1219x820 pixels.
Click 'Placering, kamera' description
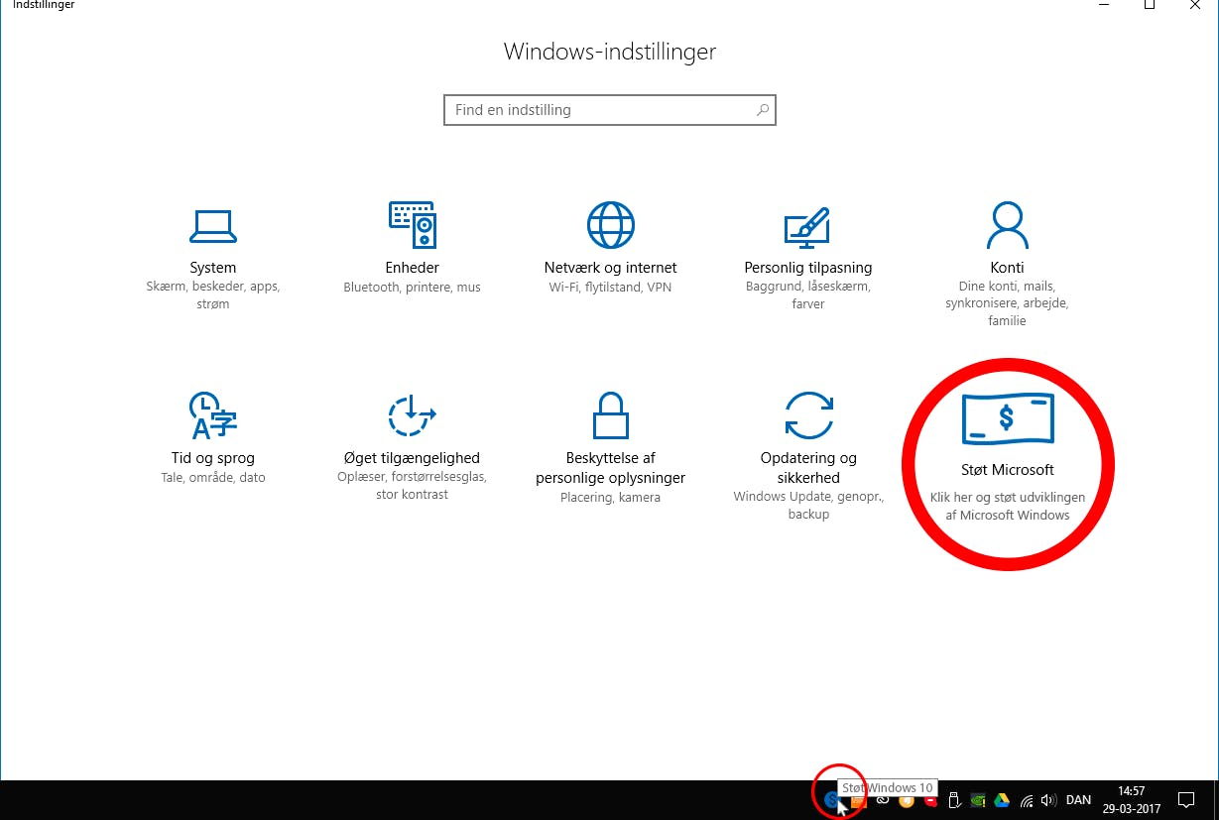point(610,498)
